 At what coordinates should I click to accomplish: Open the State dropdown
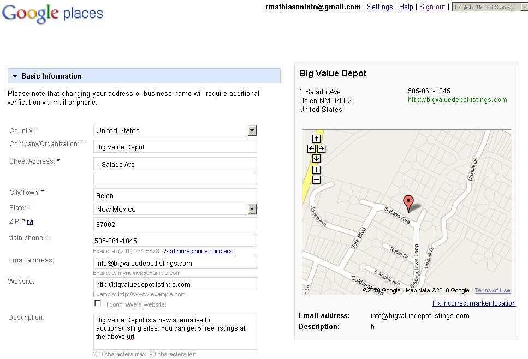click(252, 209)
